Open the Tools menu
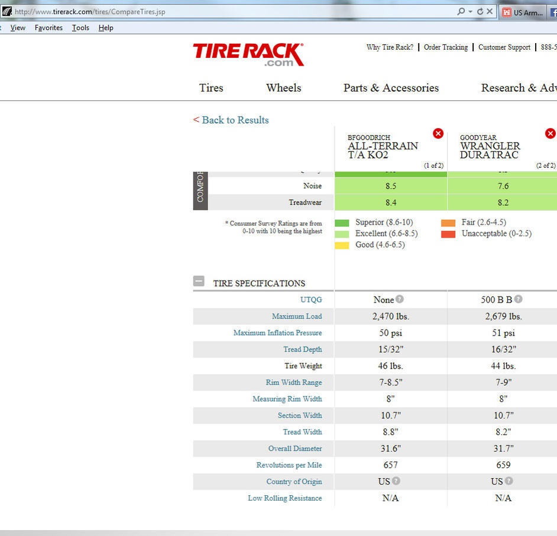 click(80, 28)
